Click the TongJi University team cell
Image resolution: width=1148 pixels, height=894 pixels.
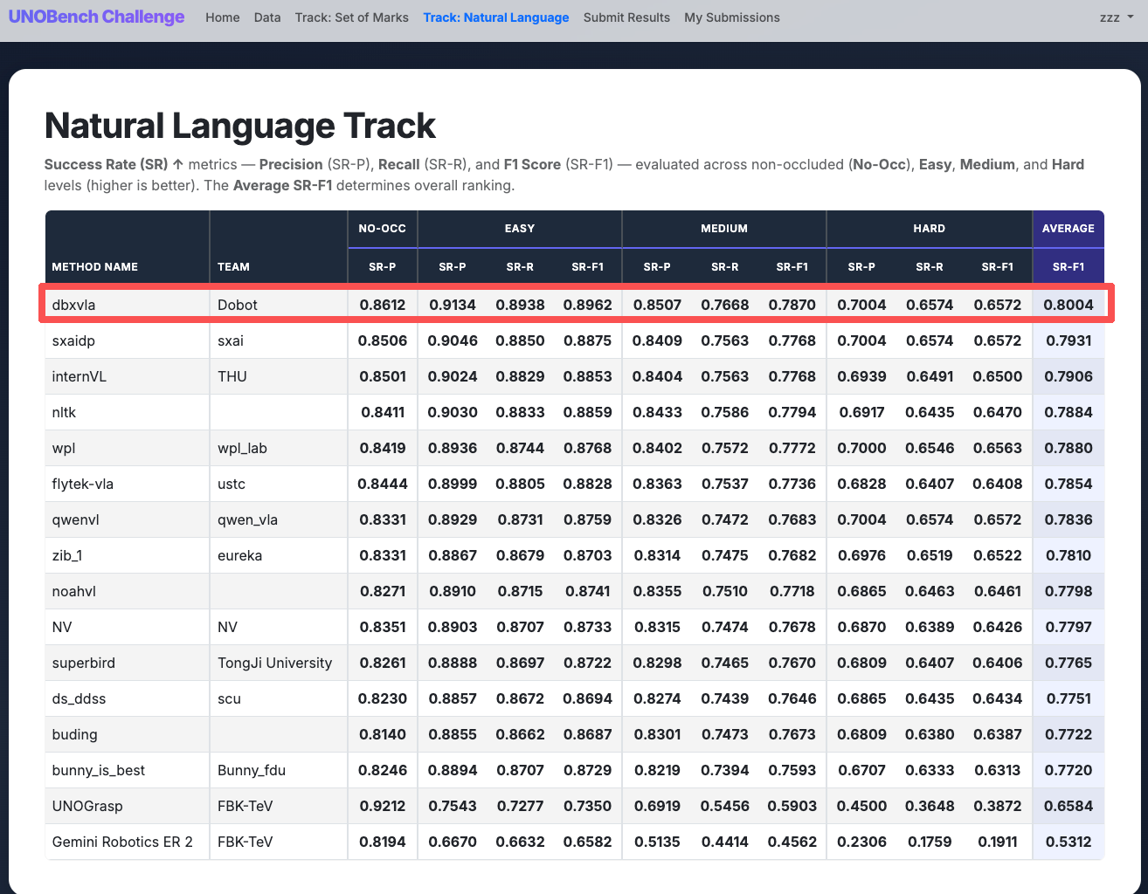click(275, 663)
